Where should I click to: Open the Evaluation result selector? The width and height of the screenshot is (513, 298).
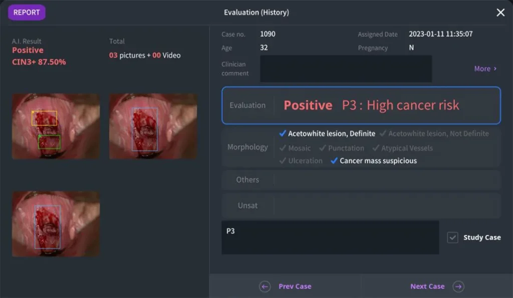coord(361,105)
